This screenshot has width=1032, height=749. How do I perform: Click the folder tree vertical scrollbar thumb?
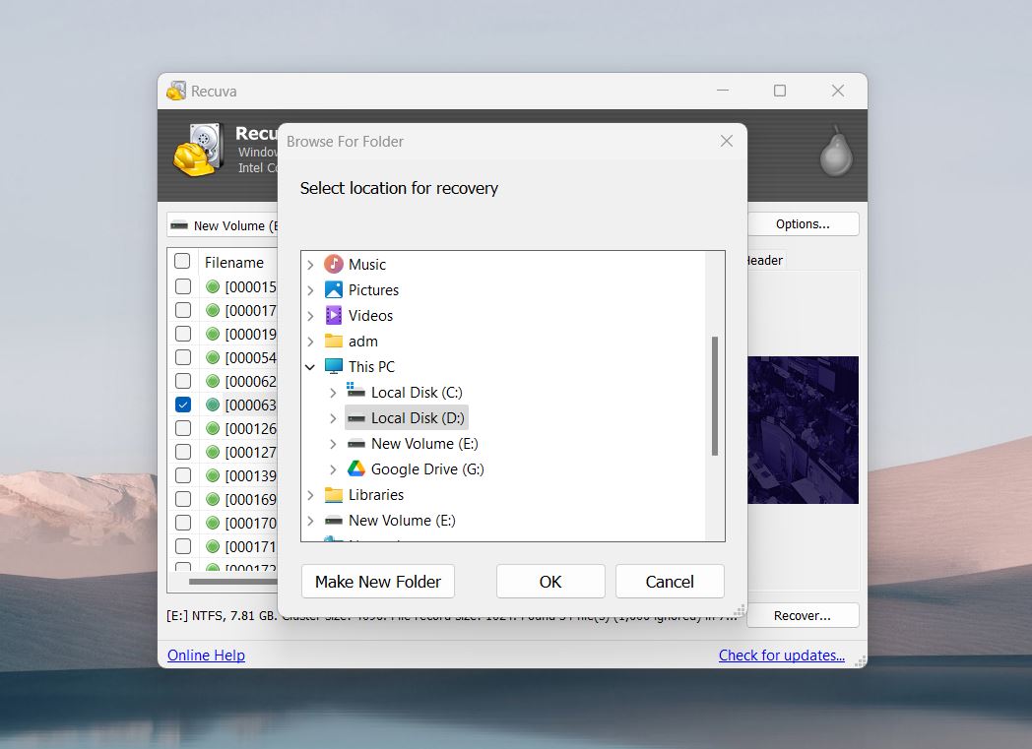(x=715, y=396)
